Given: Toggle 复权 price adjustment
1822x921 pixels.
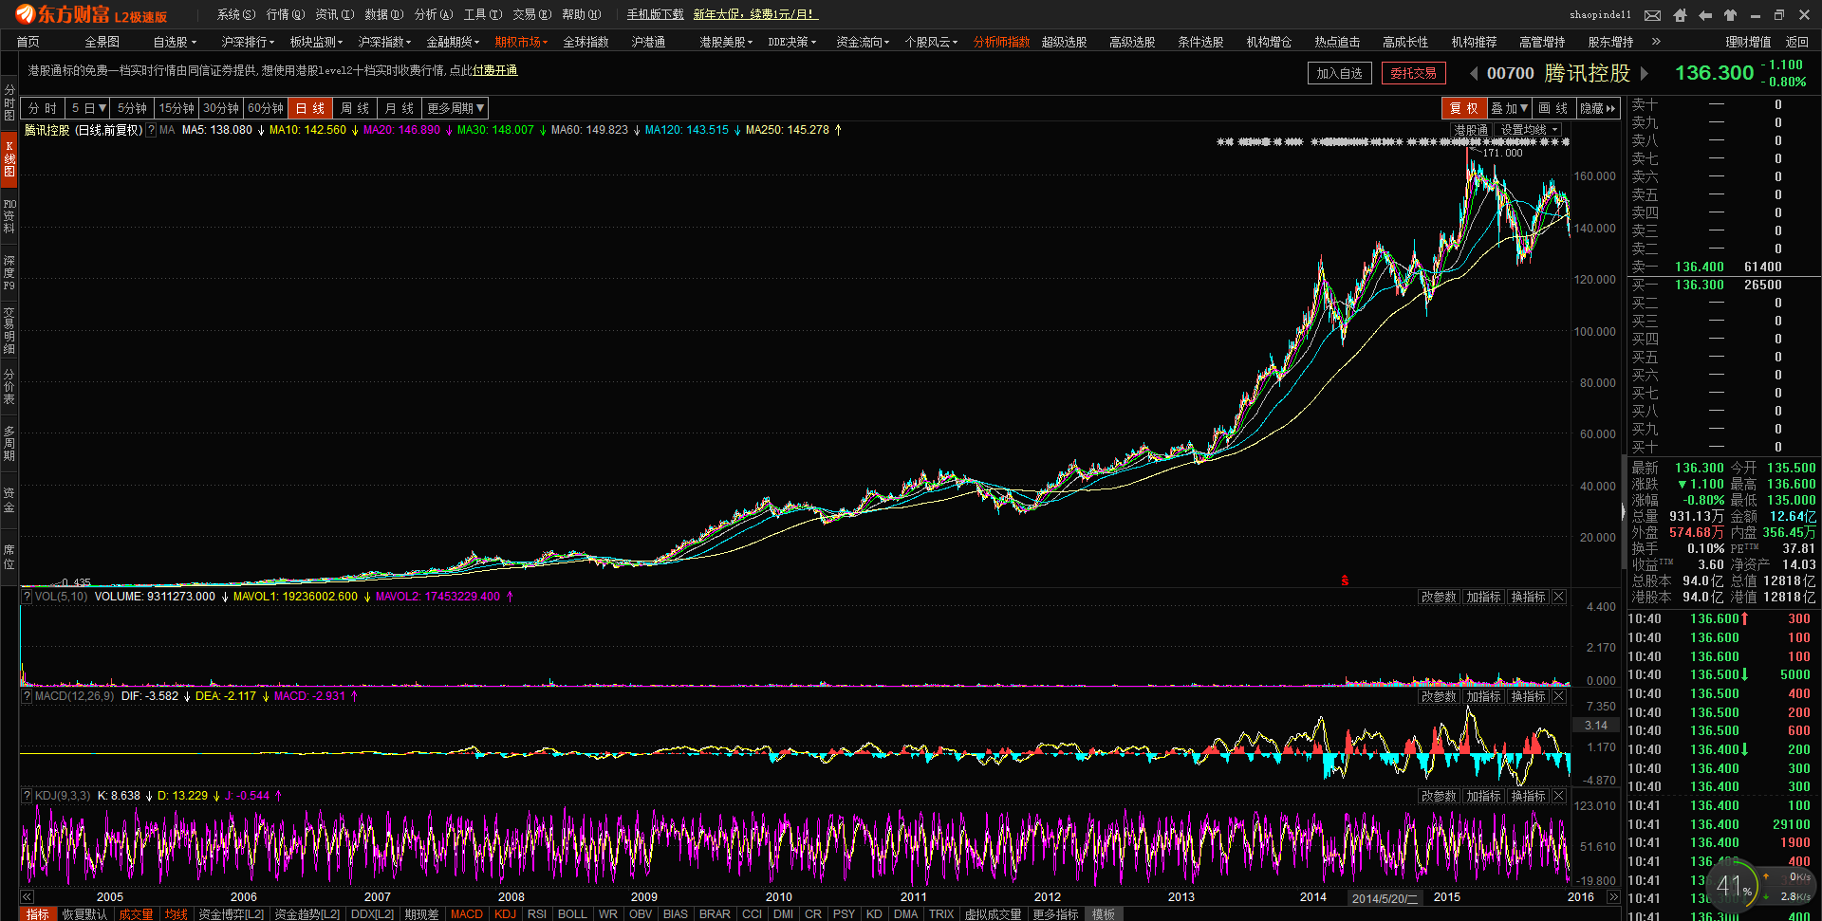Looking at the screenshot, I should (1463, 108).
